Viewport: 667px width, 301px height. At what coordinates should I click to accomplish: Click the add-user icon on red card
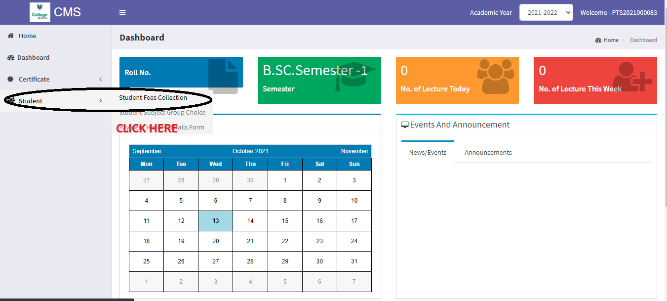[x=632, y=77]
